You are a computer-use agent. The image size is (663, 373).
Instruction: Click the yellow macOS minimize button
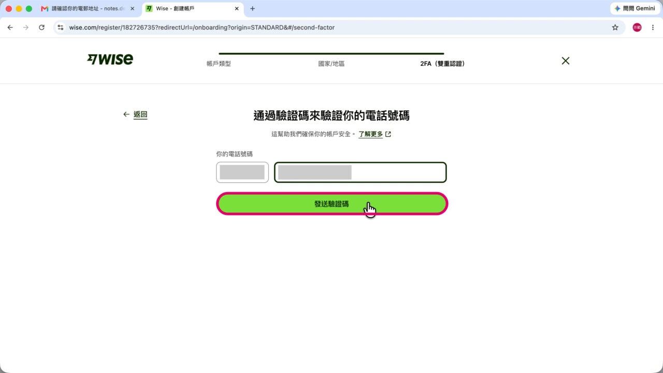(x=19, y=9)
